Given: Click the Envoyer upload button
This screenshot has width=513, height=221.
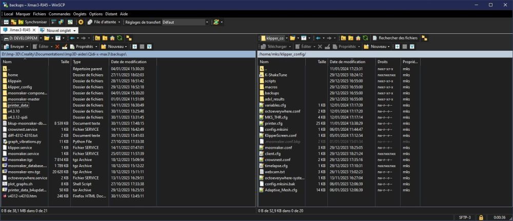Looking at the screenshot, I should 14,47.
